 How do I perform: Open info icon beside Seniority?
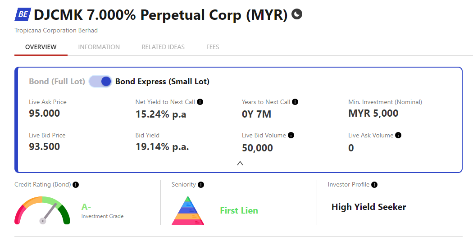201,185
